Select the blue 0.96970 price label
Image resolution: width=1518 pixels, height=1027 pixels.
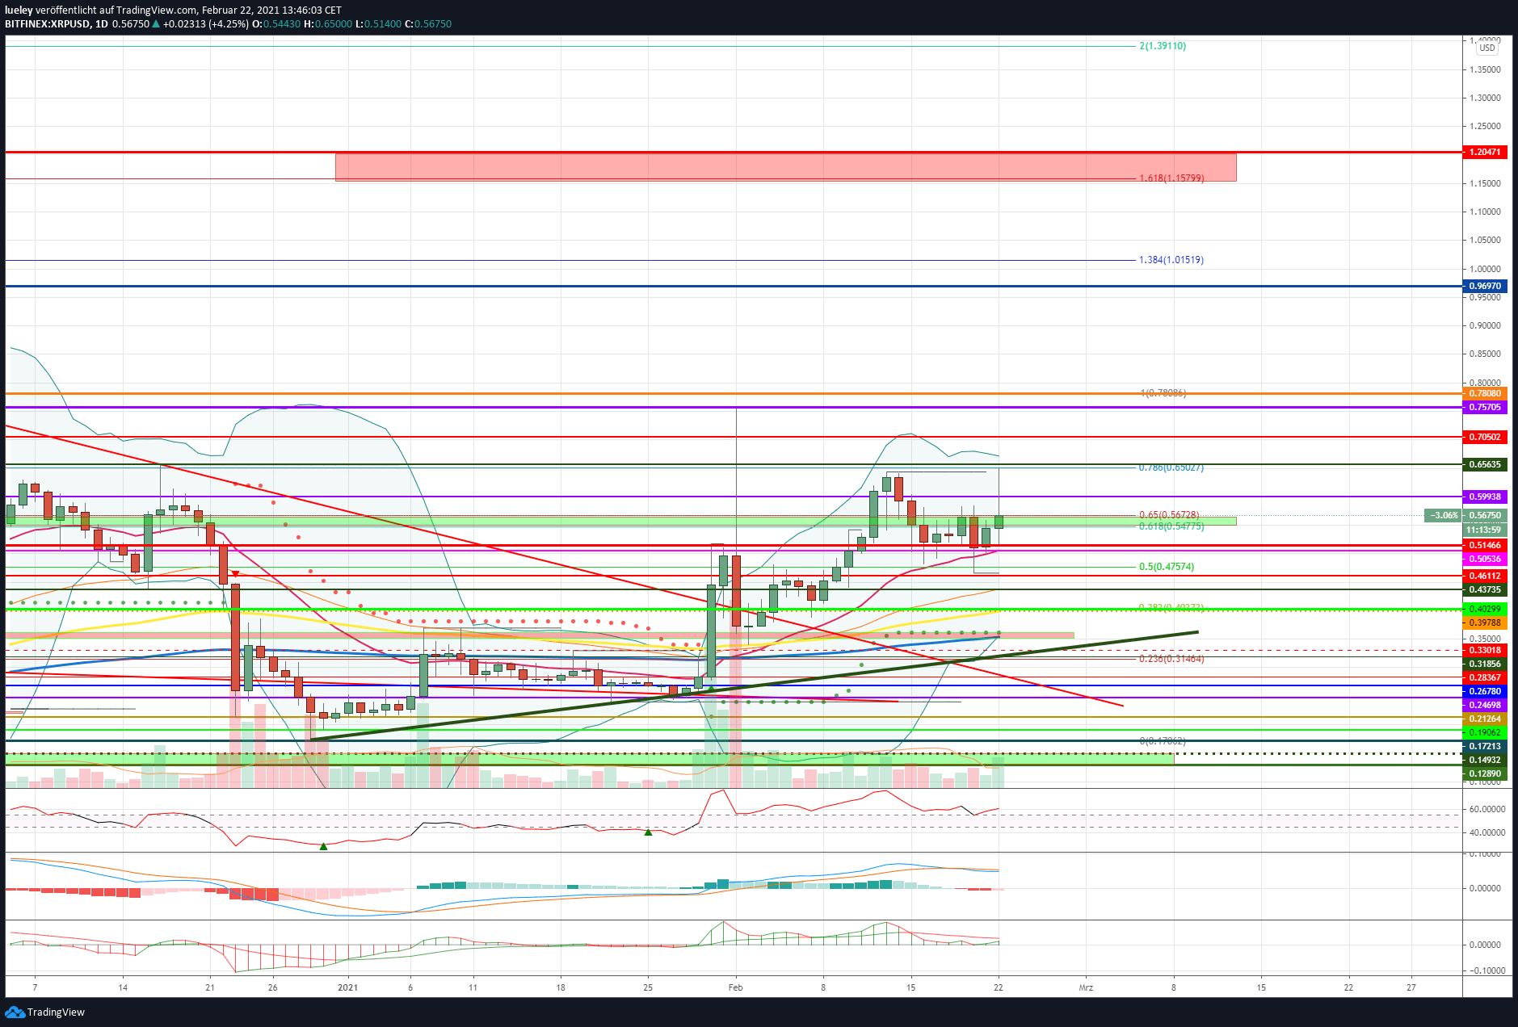pyautogui.click(x=1485, y=286)
